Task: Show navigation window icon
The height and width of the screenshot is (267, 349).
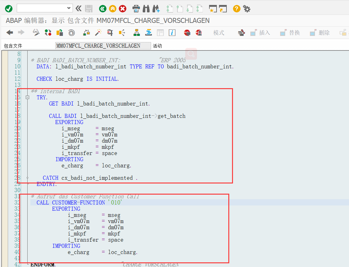Action: coord(149,32)
